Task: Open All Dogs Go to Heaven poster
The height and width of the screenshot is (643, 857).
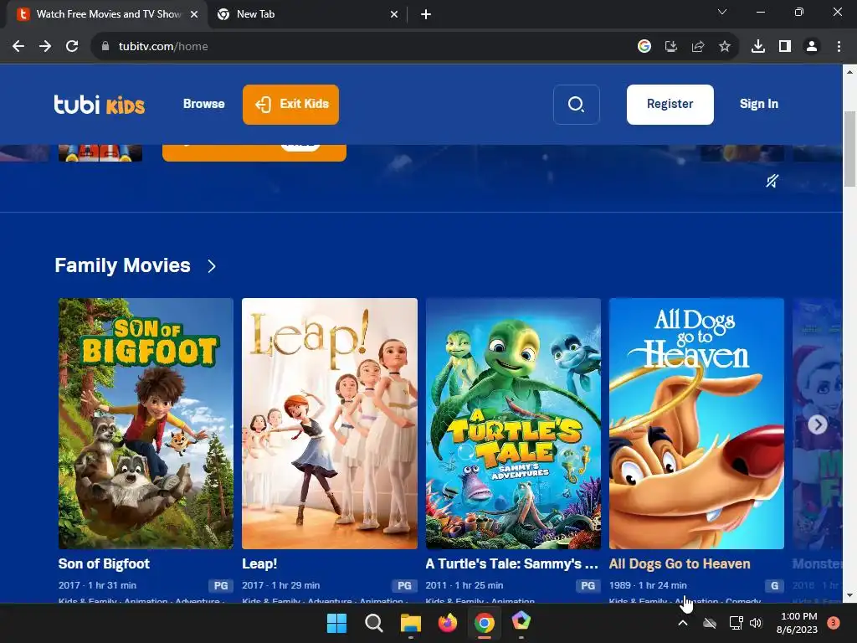Action: pos(697,423)
